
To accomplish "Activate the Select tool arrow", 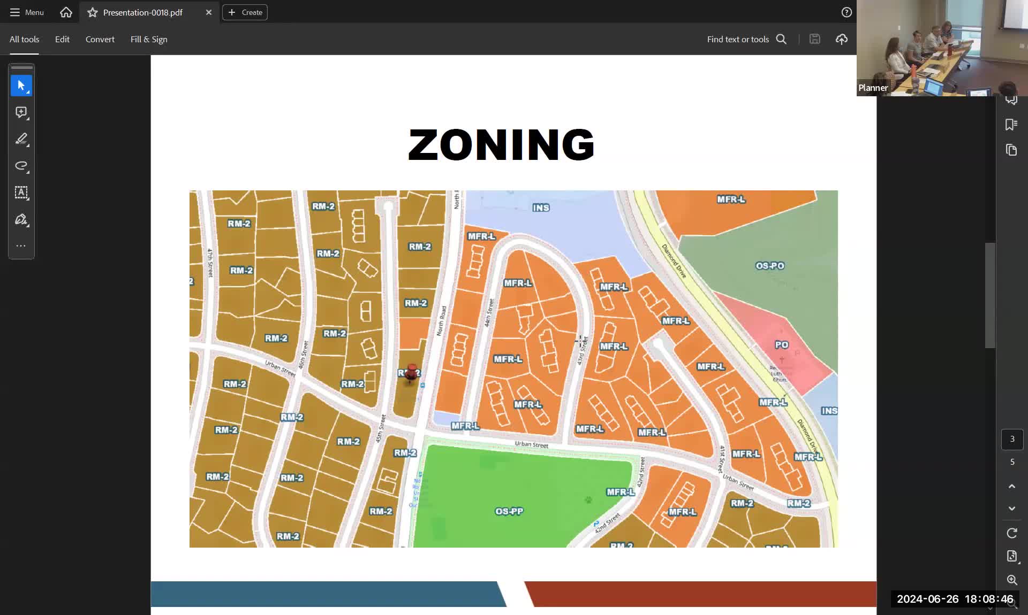I will click(x=21, y=86).
